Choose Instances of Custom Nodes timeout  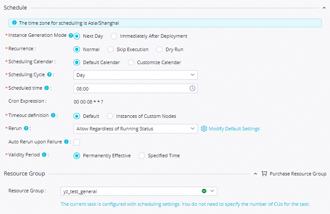click(x=110, y=116)
